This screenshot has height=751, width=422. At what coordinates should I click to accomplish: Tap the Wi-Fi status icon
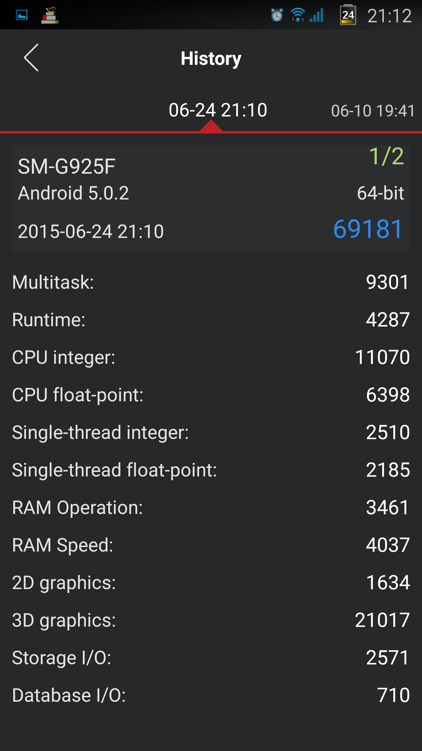tap(298, 15)
